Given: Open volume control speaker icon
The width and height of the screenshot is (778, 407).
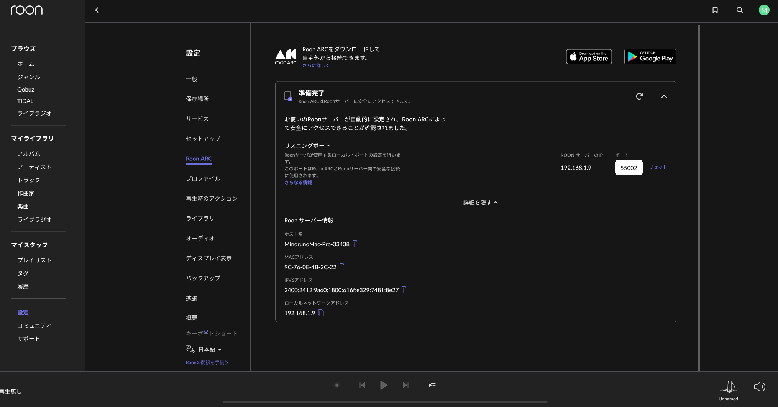Looking at the screenshot, I should click(x=760, y=387).
